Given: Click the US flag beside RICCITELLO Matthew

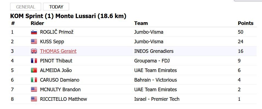Looking at the screenshot, I should pos(34,99).
